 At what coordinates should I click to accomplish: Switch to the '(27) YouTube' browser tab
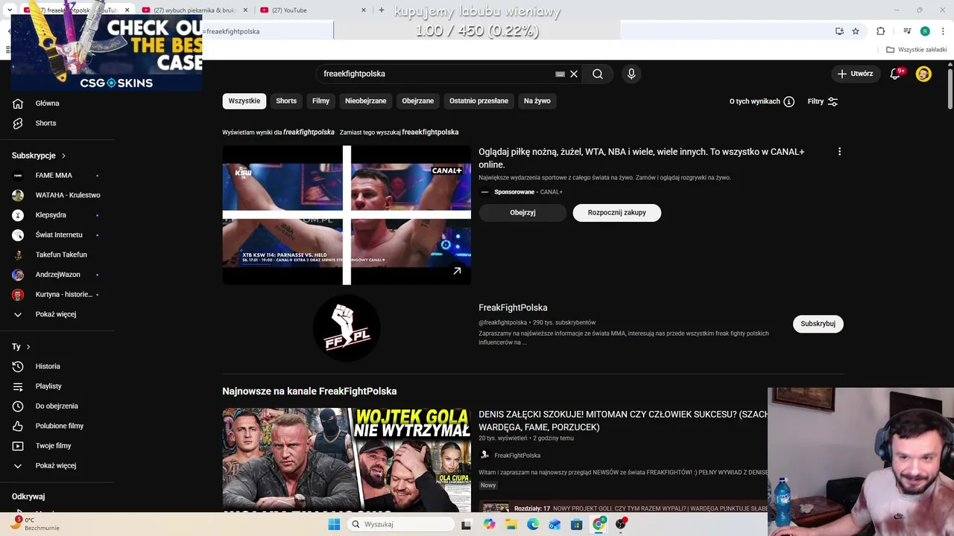point(313,10)
